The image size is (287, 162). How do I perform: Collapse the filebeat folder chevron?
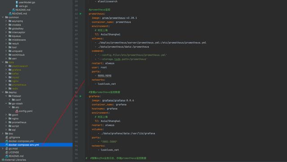point(6,96)
